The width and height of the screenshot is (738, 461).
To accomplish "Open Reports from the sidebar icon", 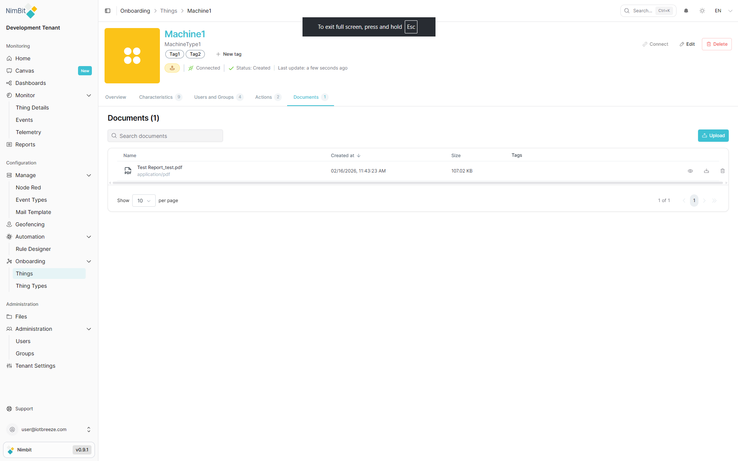I will pyautogui.click(x=9, y=144).
